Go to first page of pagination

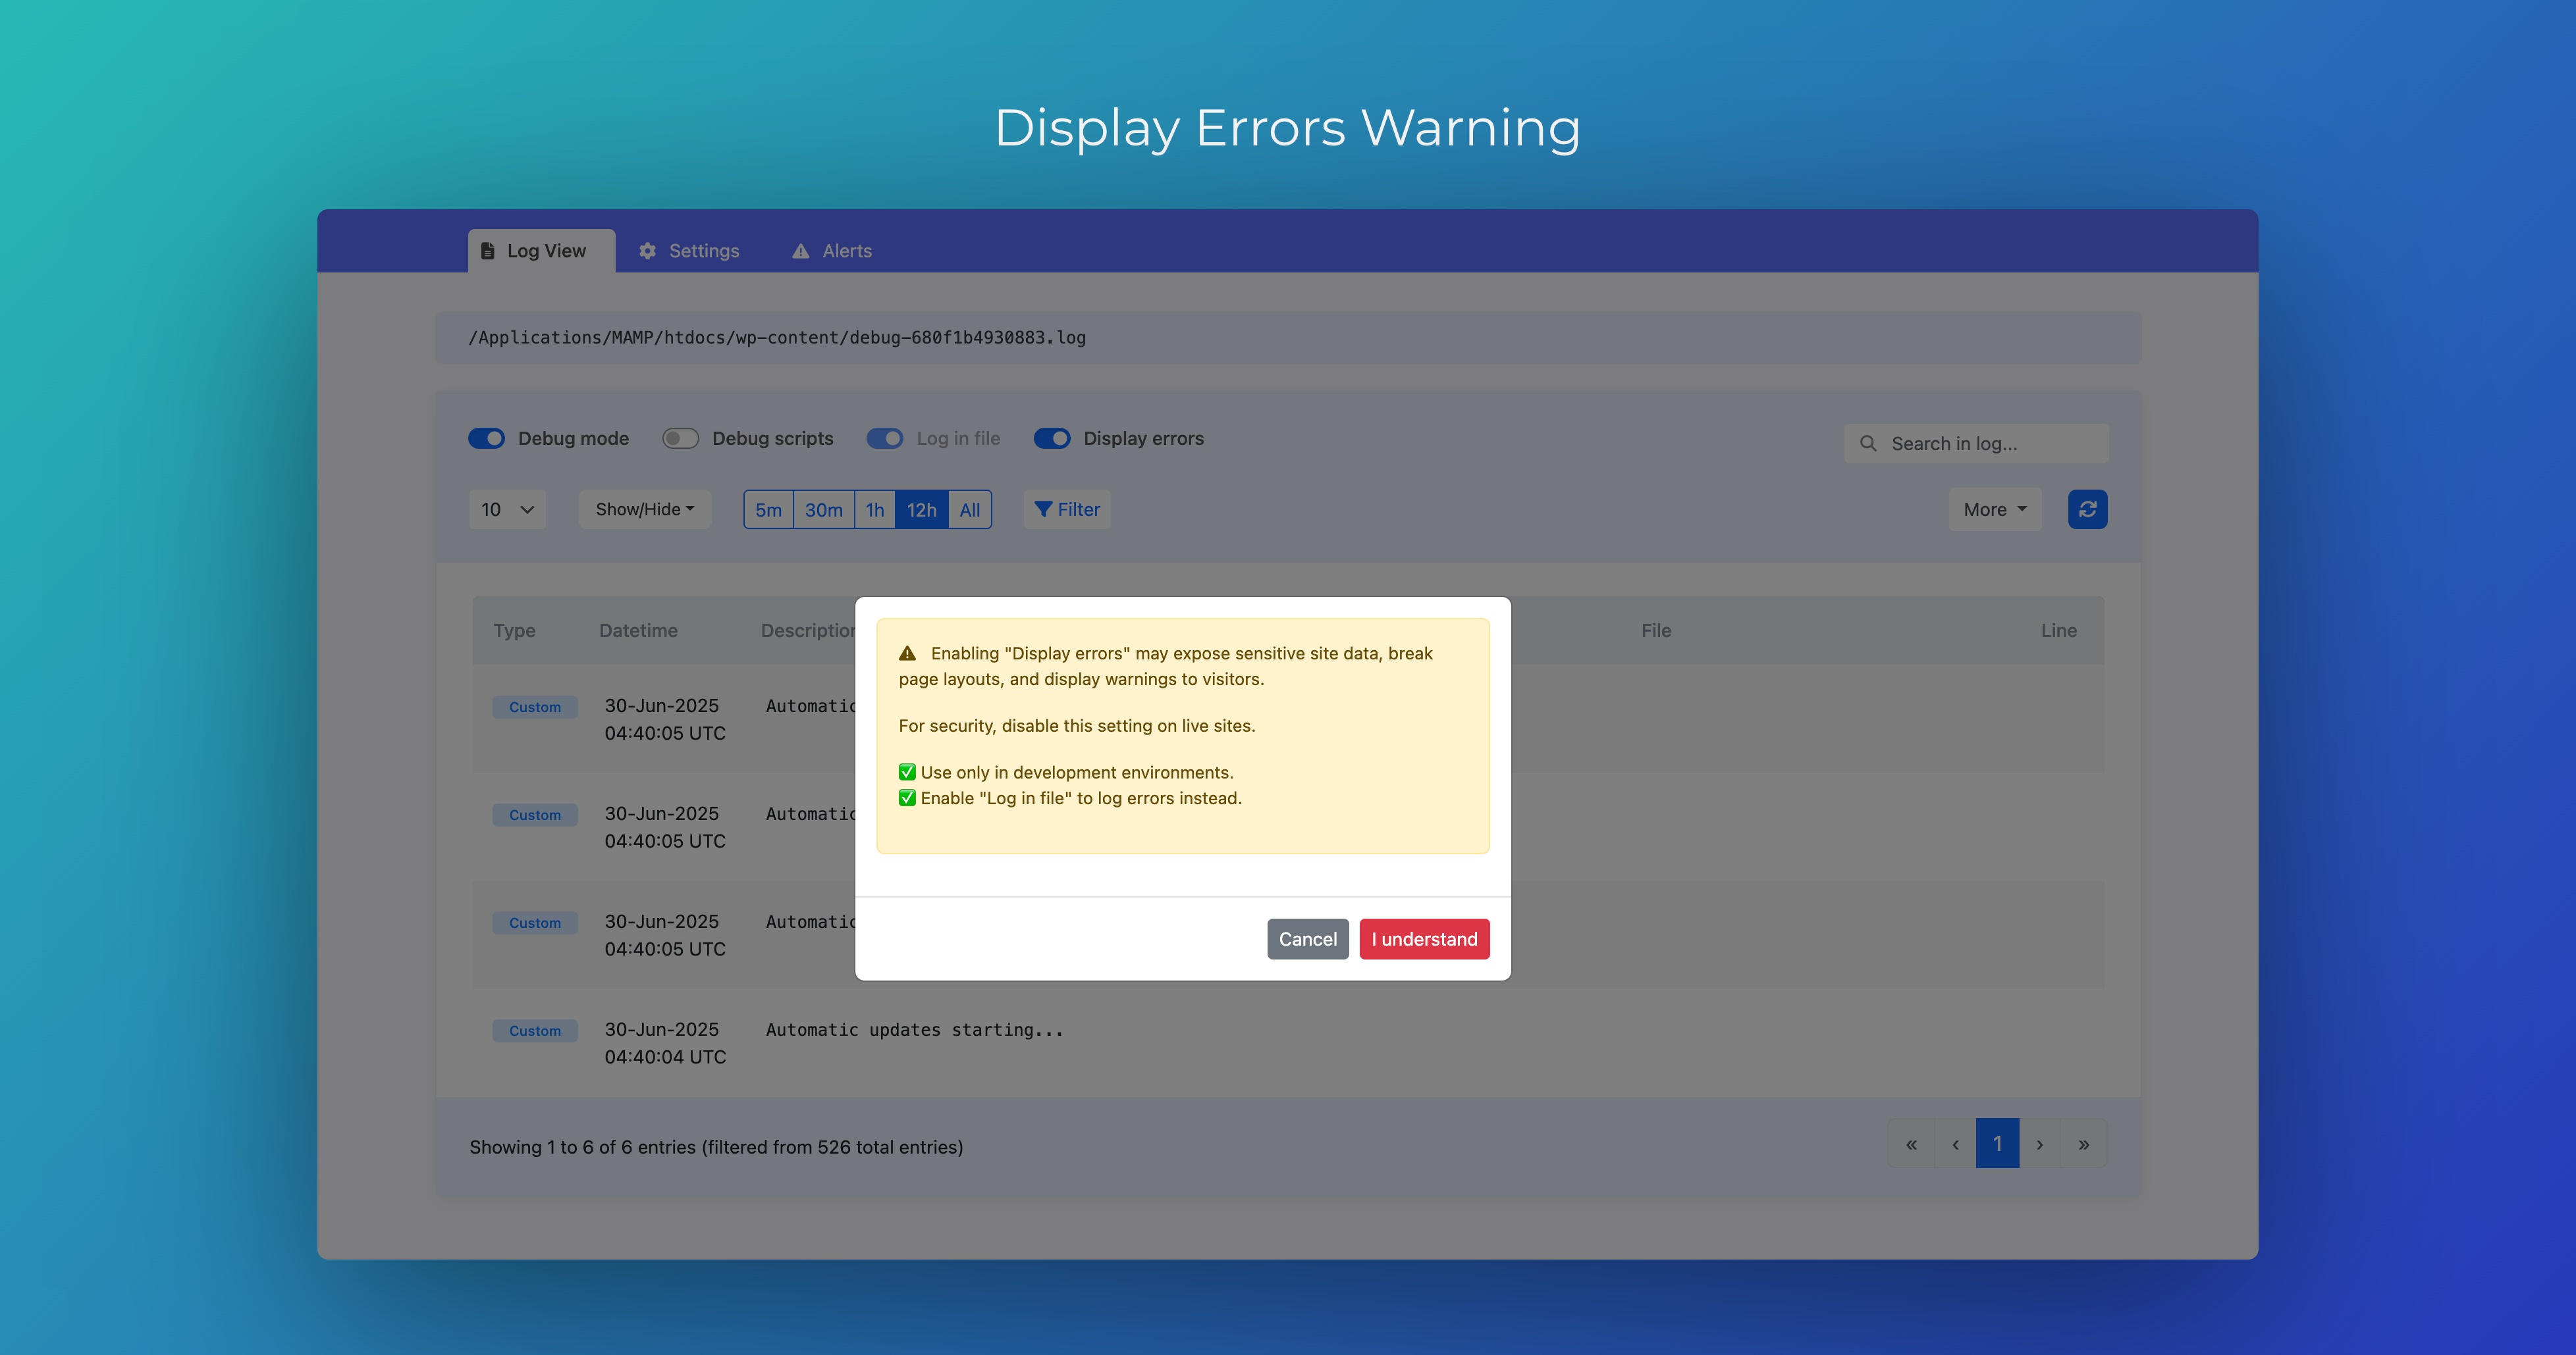pyautogui.click(x=1911, y=1143)
